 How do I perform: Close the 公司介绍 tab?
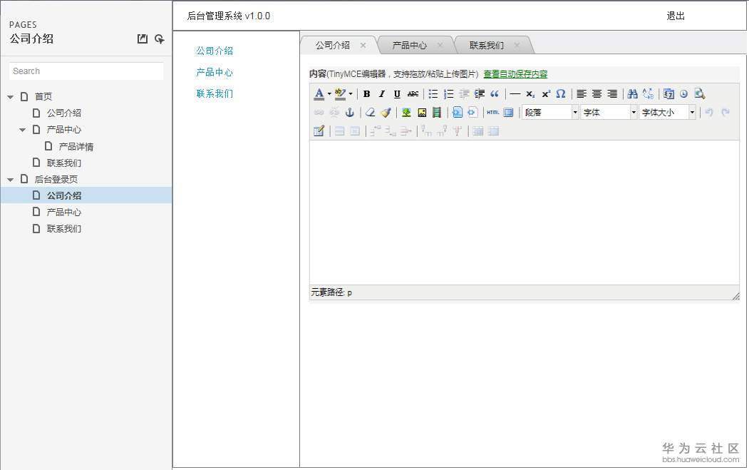[363, 46]
